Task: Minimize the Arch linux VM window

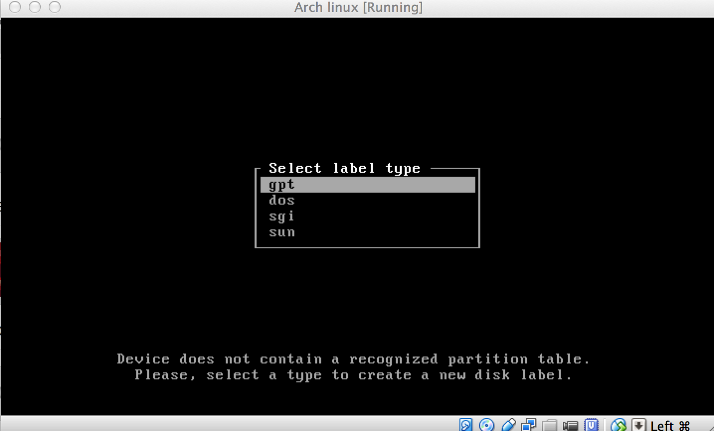Action: click(35, 7)
